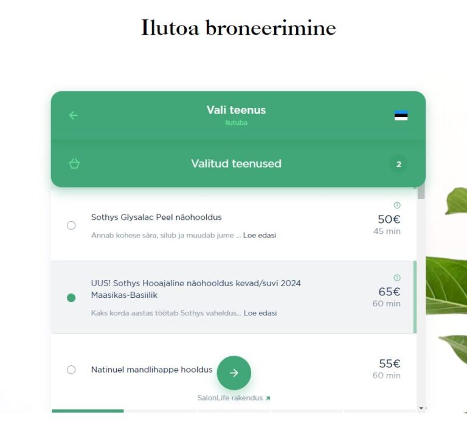This screenshot has height=447, width=467.
Task: Show the selected services count badge
Action: click(398, 164)
